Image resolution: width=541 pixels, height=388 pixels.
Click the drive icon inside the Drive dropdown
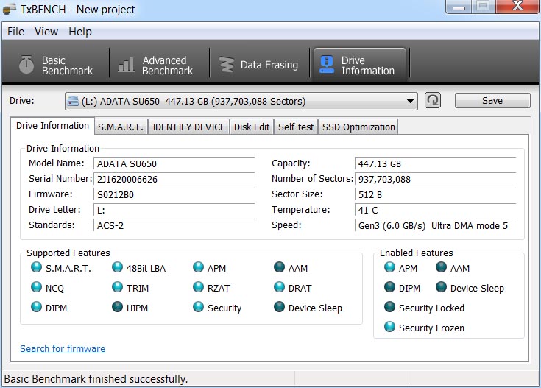click(x=73, y=101)
